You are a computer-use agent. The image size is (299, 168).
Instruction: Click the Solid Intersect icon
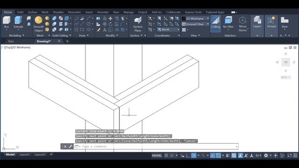(x=54, y=29)
